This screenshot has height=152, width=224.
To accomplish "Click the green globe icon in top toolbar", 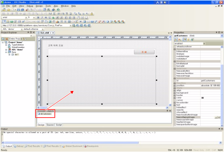I will 58,10.
